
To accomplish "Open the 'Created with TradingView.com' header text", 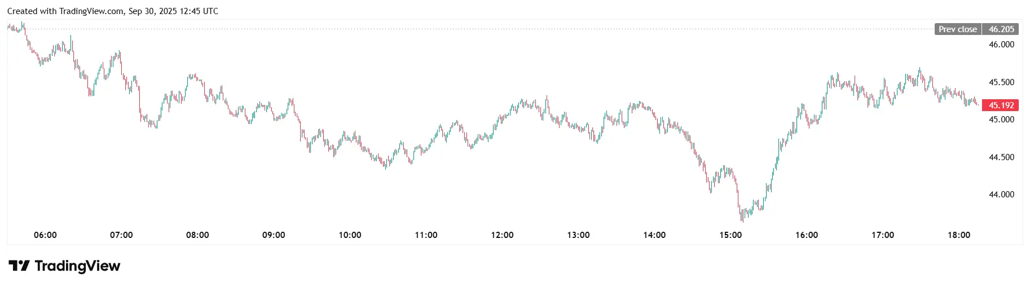I will coord(113,11).
